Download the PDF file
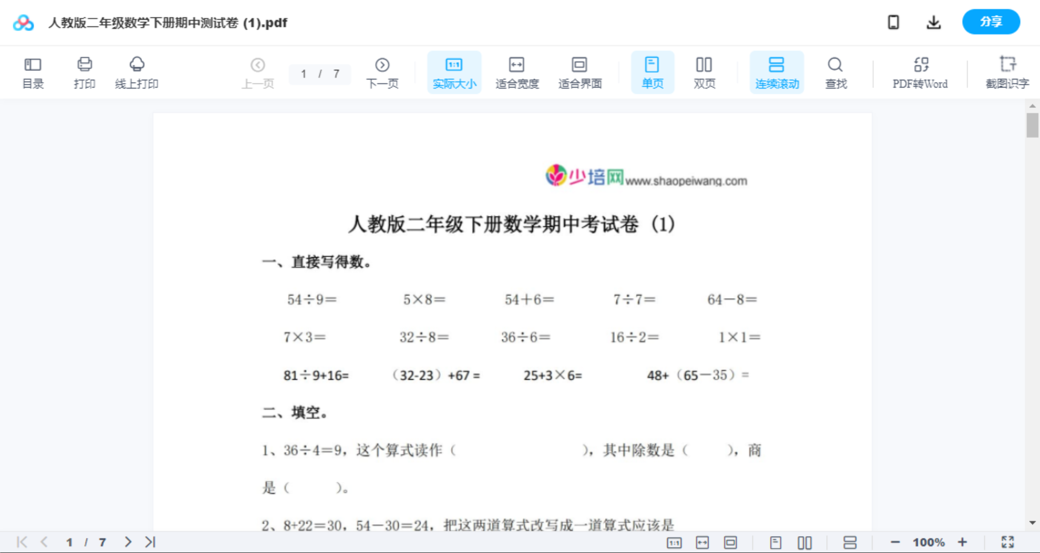 (933, 22)
